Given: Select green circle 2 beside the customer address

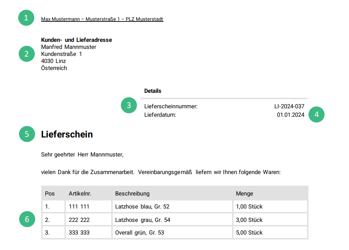Looking at the screenshot, I should point(26,54).
